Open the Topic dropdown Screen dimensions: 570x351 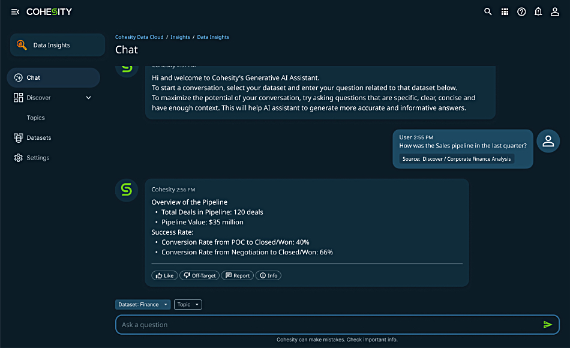tap(188, 304)
